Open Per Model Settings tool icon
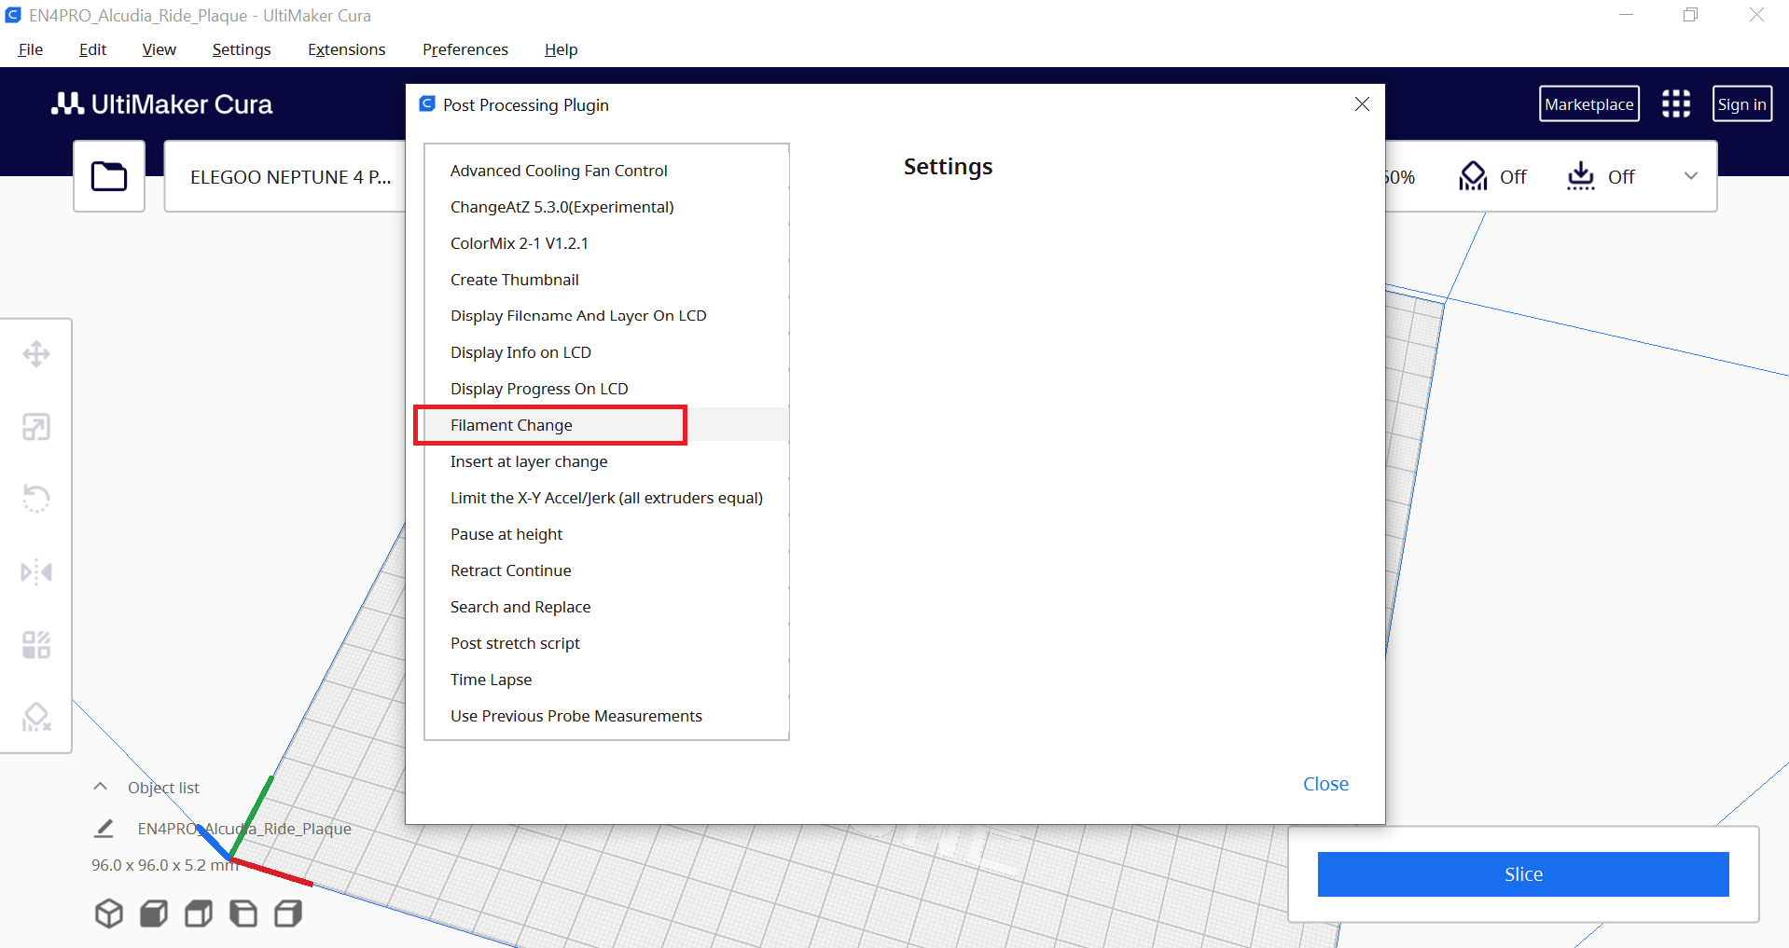 [36, 644]
